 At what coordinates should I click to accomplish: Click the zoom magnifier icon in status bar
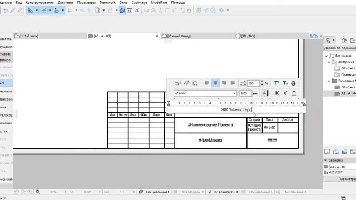pos(38,192)
